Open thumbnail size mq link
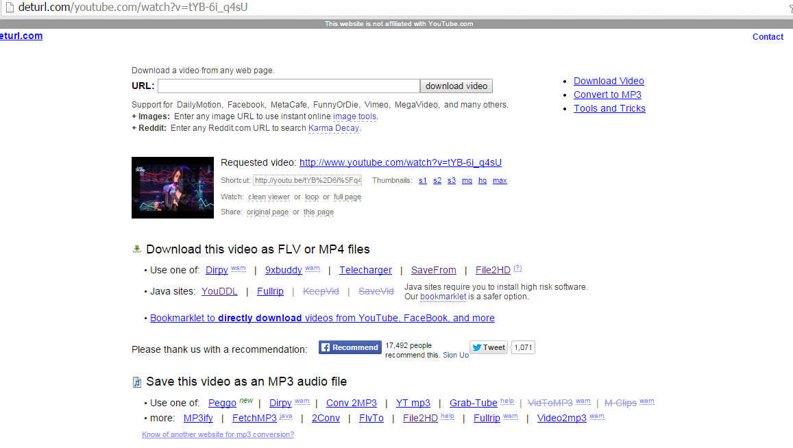793x448 pixels. 467,181
